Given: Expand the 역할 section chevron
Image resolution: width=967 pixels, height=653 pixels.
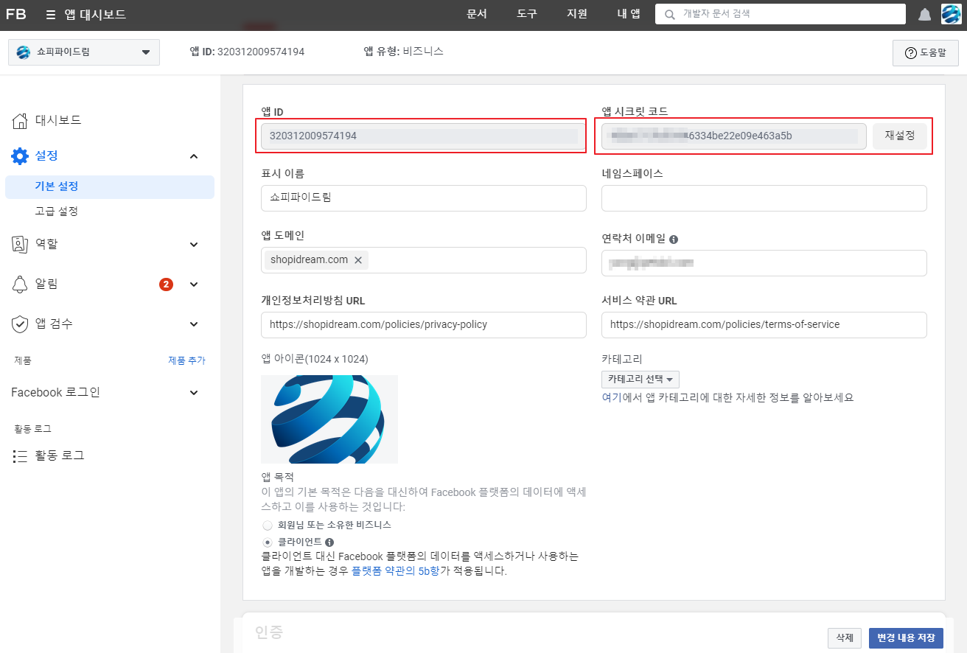Looking at the screenshot, I should click(194, 245).
